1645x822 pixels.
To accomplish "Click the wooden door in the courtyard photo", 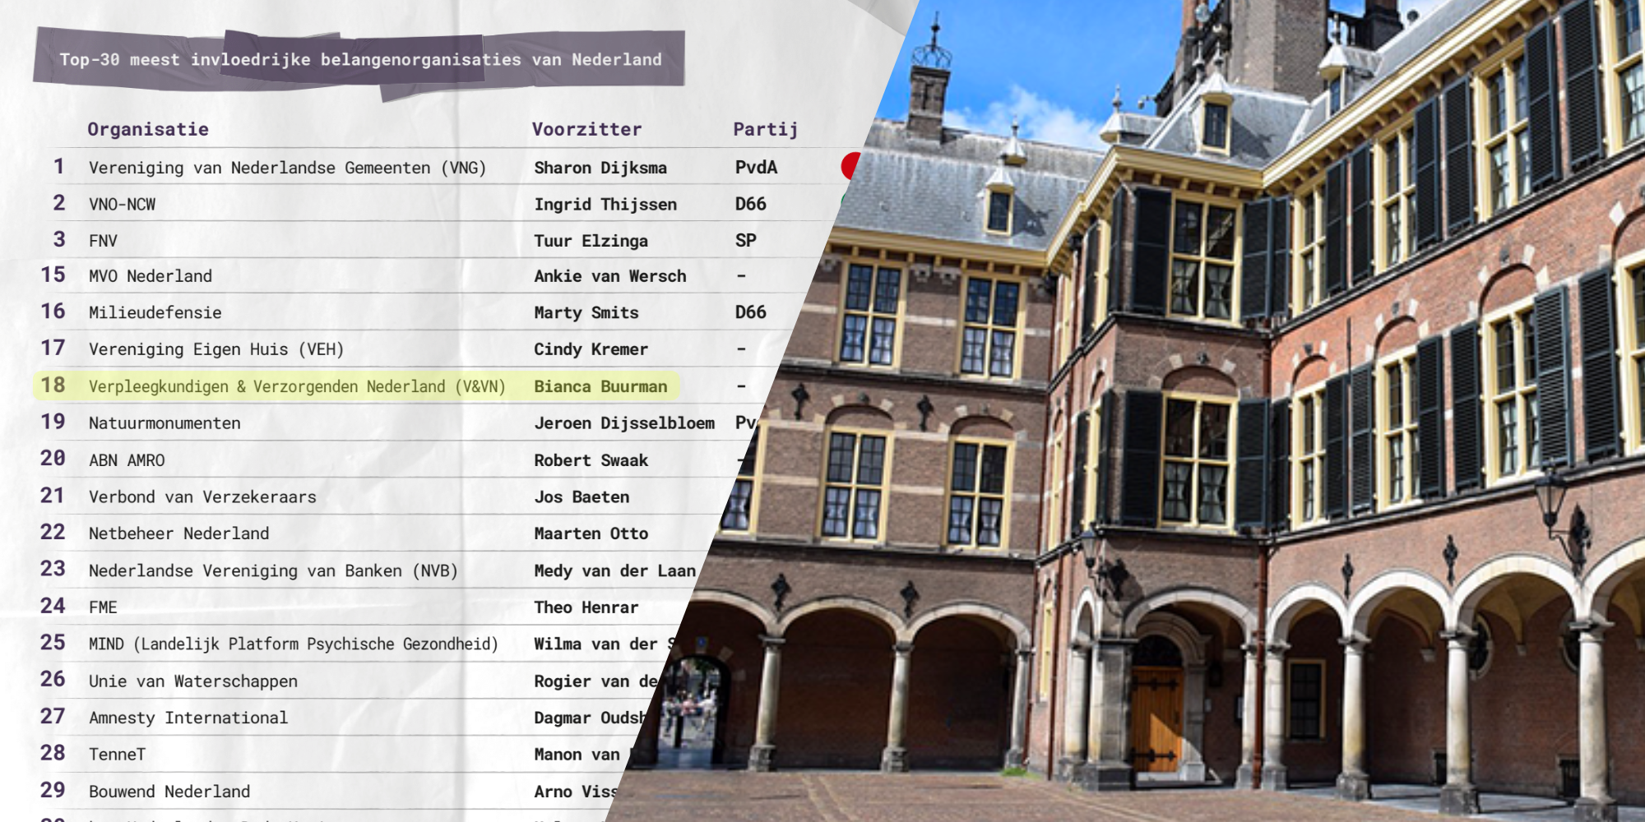I will pos(1157,718).
